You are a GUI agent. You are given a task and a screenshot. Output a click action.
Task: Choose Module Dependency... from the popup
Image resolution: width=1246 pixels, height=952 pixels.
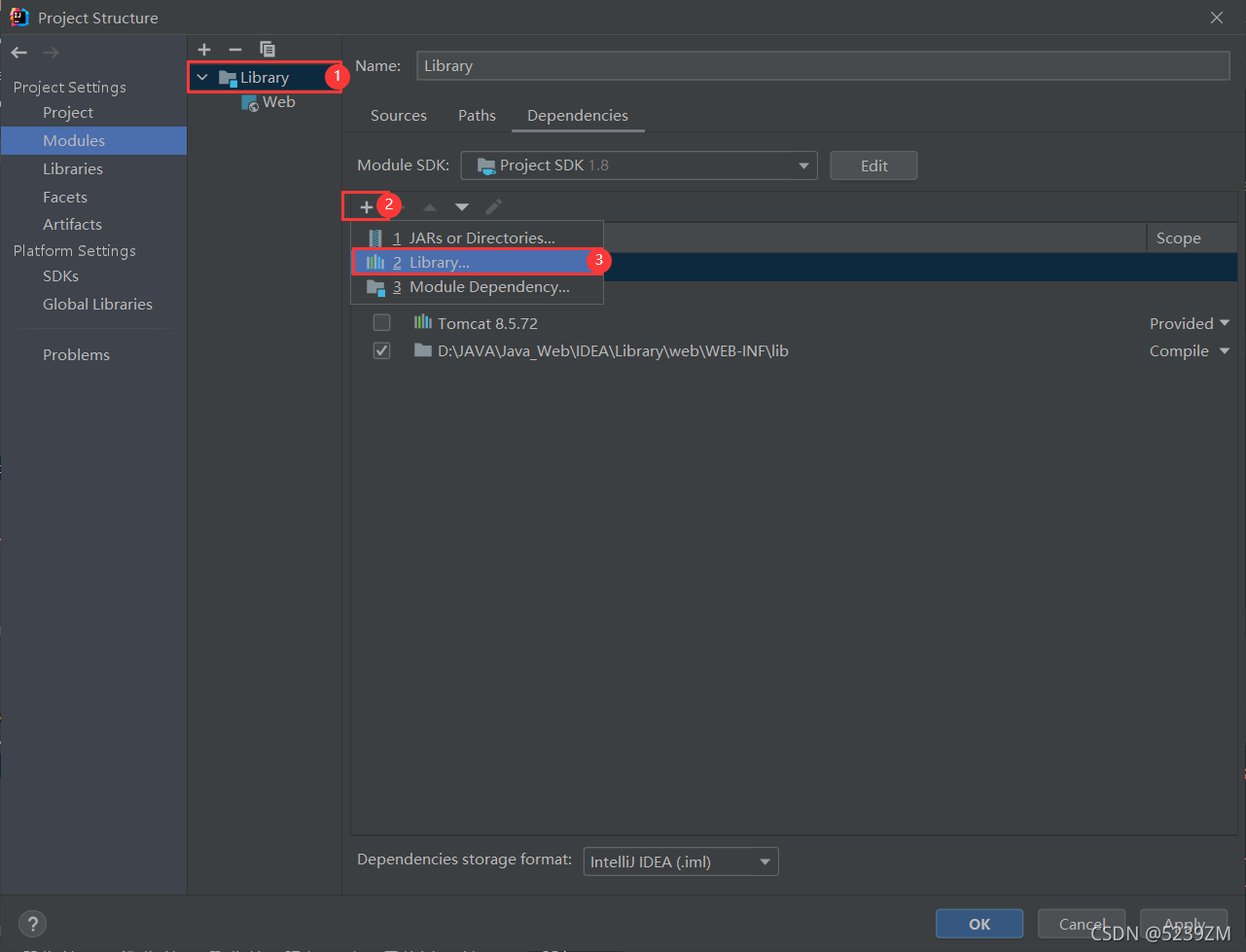tap(477, 287)
